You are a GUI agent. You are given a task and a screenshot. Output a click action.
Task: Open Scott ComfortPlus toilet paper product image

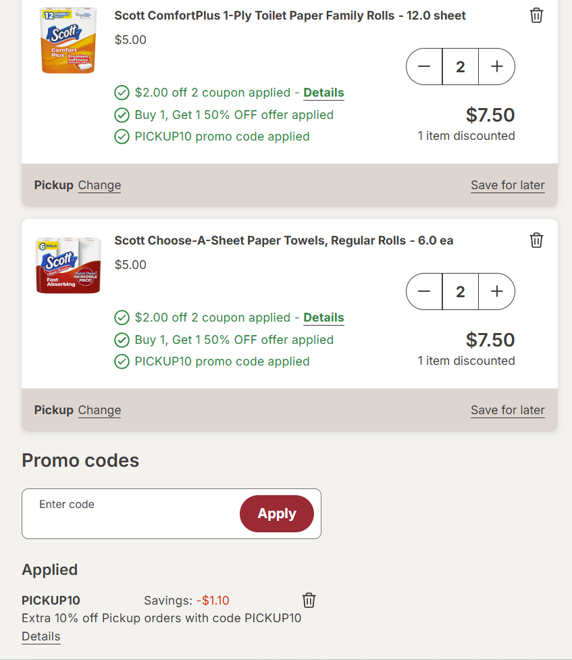(x=68, y=41)
